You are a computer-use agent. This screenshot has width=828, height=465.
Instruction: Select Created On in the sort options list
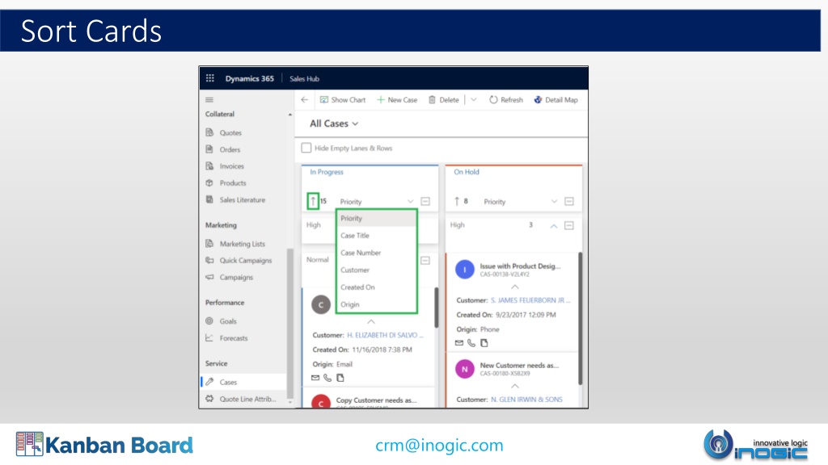tap(376, 287)
